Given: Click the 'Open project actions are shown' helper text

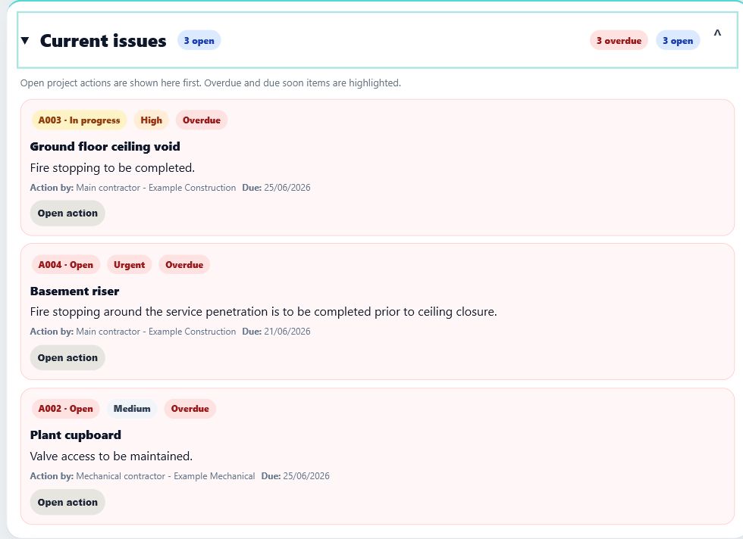Looking at the screenshot, I should [x=211, y=83].
